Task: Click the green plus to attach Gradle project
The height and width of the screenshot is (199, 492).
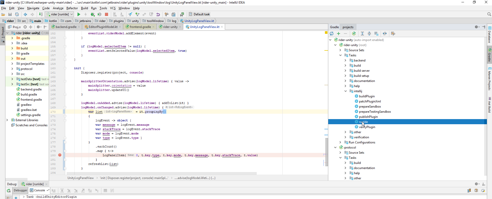Action: [339, 34]
